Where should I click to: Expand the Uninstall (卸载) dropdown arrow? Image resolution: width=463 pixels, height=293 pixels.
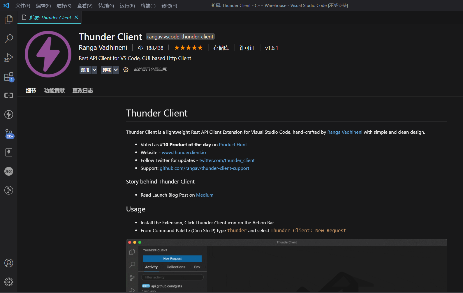[x=116, y=70]
